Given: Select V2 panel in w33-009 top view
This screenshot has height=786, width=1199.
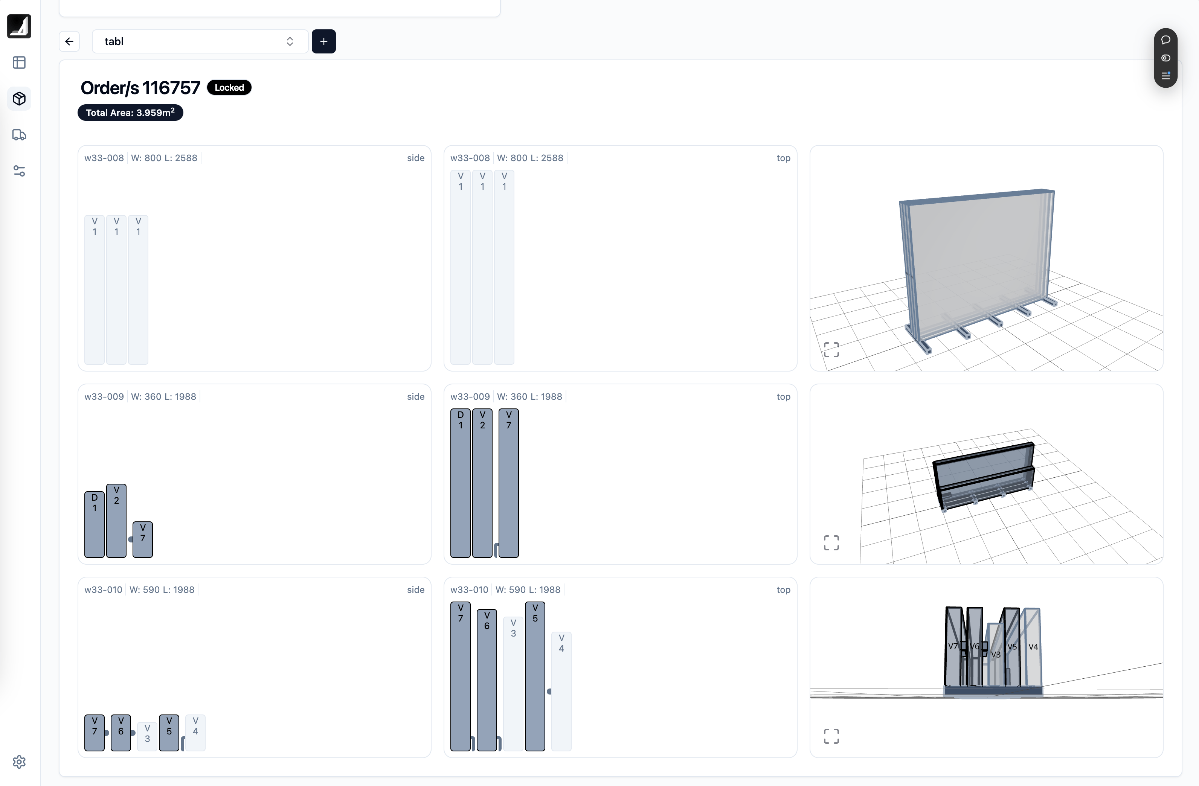Looking at the screenshot, I should [483, 483].
